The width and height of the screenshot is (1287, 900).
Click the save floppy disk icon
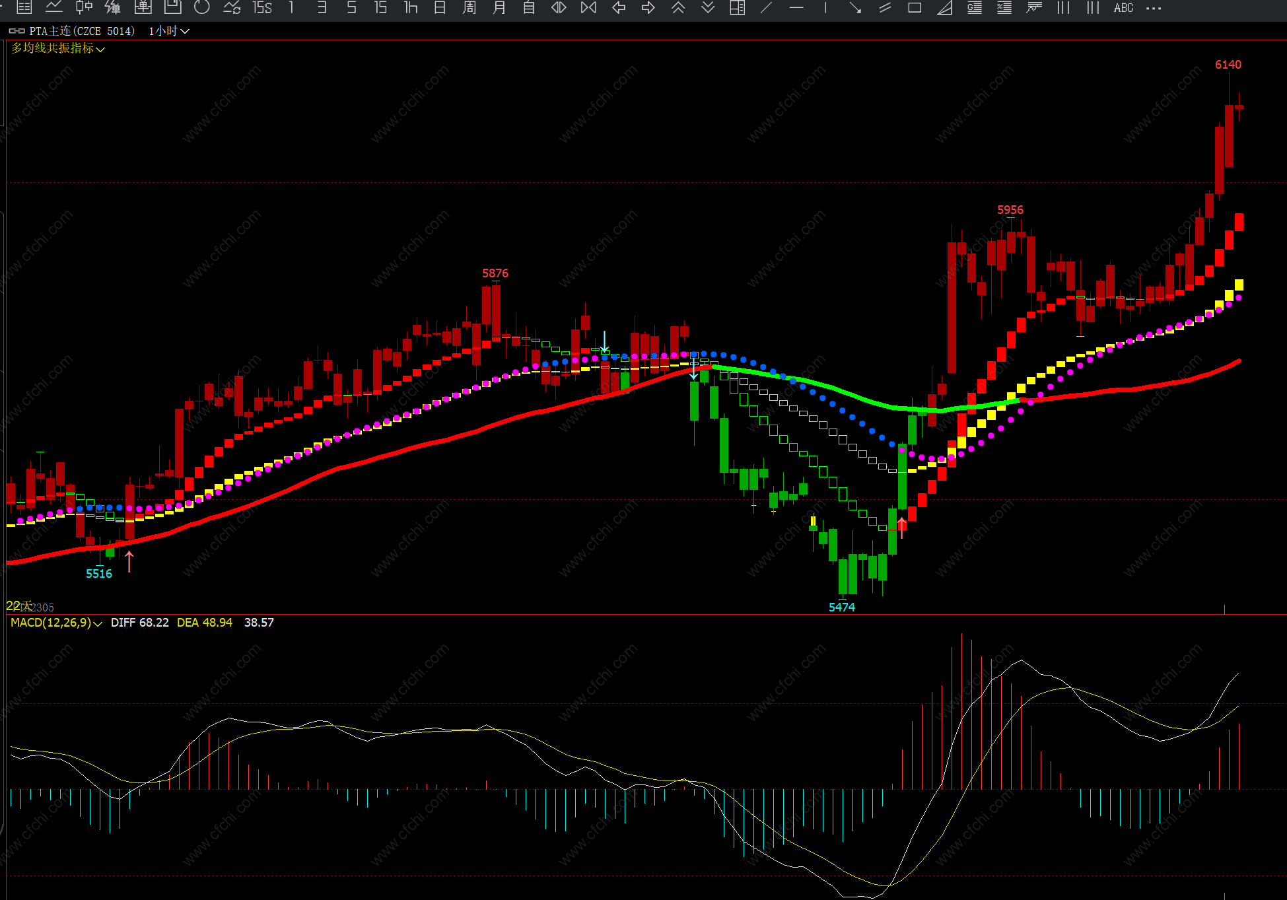tap(173, 8)
